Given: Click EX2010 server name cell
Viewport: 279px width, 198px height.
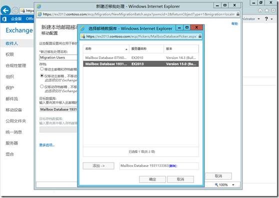Looking at the screenshot, I should click(137, 58).
